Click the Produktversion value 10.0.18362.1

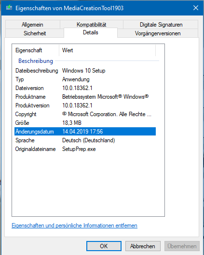77,105
